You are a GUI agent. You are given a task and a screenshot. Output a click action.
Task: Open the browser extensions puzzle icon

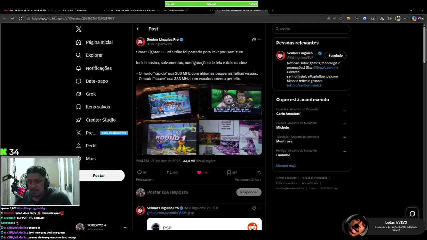373,18
